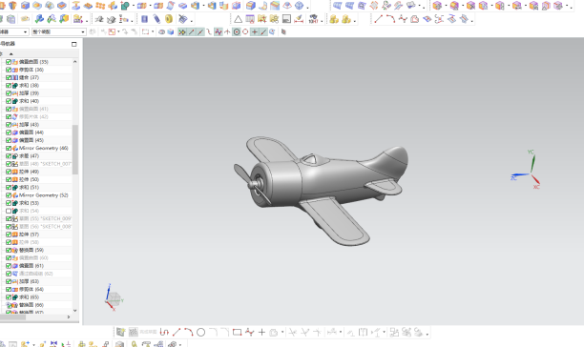Select the sketch Arc tool
584x347 pixels.
pos(188,332)
